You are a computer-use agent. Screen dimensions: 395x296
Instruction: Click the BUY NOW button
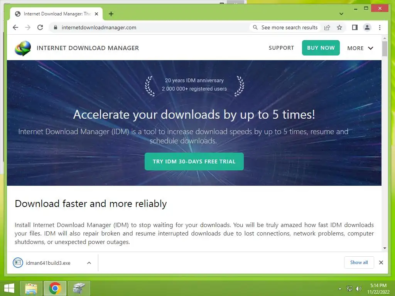[x=321, y=48]
